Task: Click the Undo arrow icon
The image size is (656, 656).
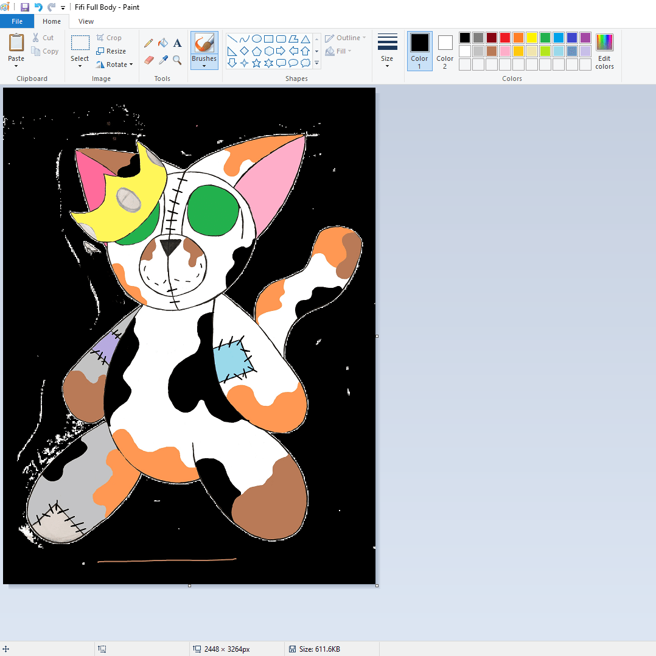Action: pyautogui.click(x=38, y=7)
